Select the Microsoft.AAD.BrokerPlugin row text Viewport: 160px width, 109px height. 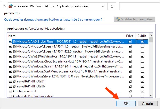click(68, 42)
